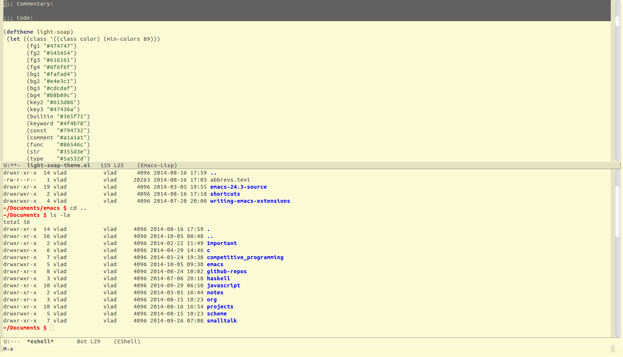Screen dimensions: 623x357
Task: Click the func "#86546c" line
Action: click(x=58, y=145)
